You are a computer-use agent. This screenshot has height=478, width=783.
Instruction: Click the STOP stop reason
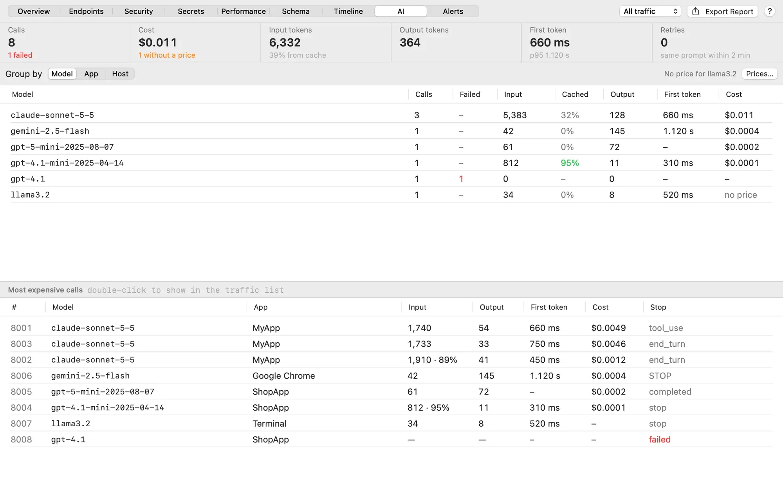tap(660, 376)
